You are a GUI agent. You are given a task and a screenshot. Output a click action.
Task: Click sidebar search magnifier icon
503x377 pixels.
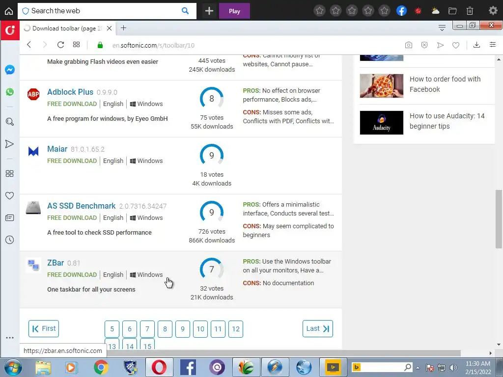click(x=10, y=122)
